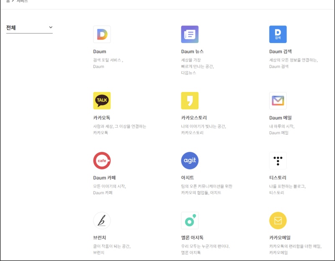This screenshot has width=335, height=261.
Task: Click the yellow 카카오메일 envelope icon
Action: tap(278, 220)
